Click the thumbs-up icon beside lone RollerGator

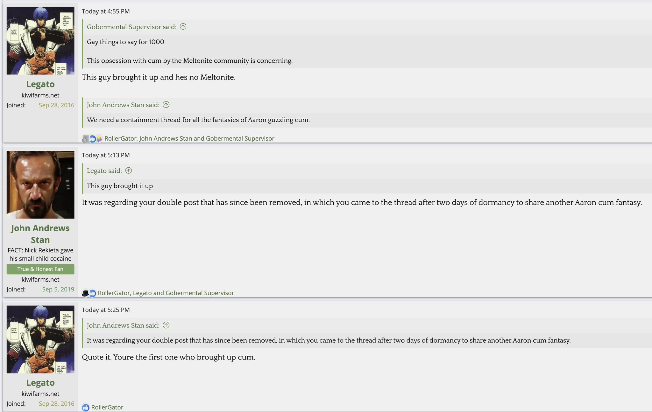click(x=86, y=408)
